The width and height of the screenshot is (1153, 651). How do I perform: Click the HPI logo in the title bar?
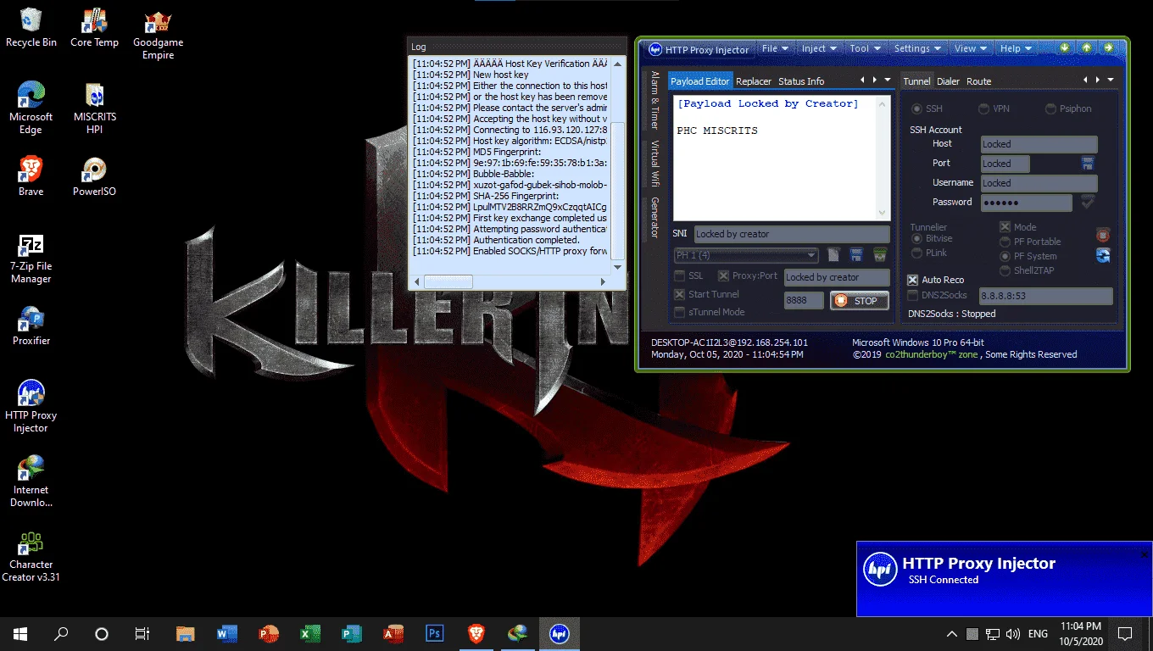pyautogui.click(x=654, y=49)
